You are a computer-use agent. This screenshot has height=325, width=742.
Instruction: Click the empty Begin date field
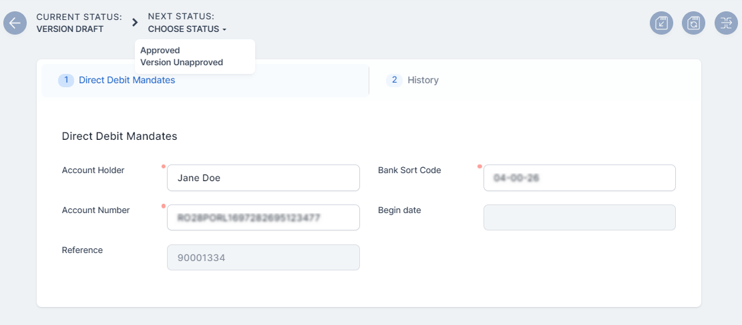coord(579,218)
